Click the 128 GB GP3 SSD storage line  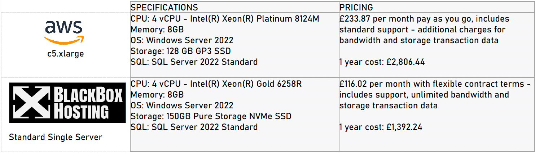[x=181, y=51]
